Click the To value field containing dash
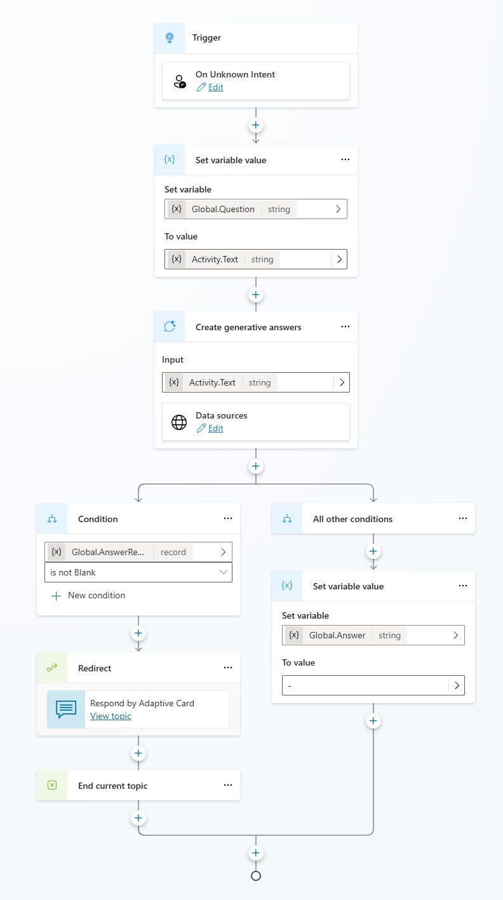The height and width of the screenshot is (900, 503). coord(373,685)
